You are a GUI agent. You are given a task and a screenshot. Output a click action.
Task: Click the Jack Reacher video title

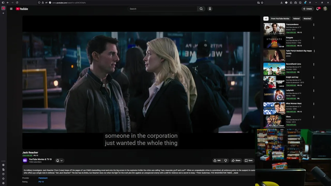pos(30,153)
